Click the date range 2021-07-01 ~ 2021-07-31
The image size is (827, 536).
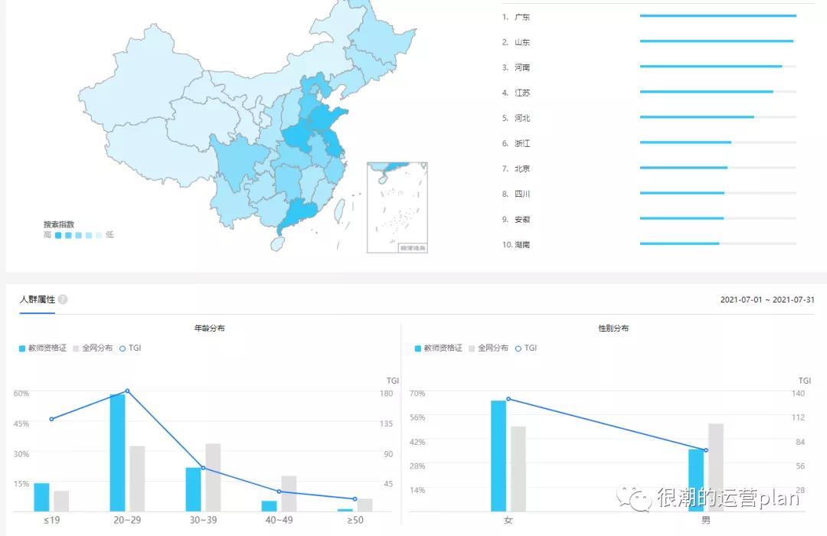click(x=767, y=300)
